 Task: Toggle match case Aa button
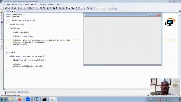click(x=116, y=8)
